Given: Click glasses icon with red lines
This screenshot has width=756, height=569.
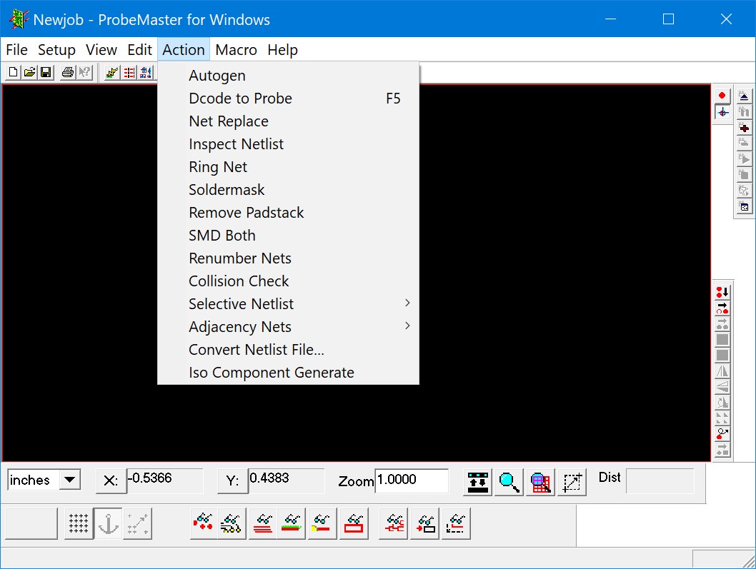Looking at the screenshot, I should (263, 523).
